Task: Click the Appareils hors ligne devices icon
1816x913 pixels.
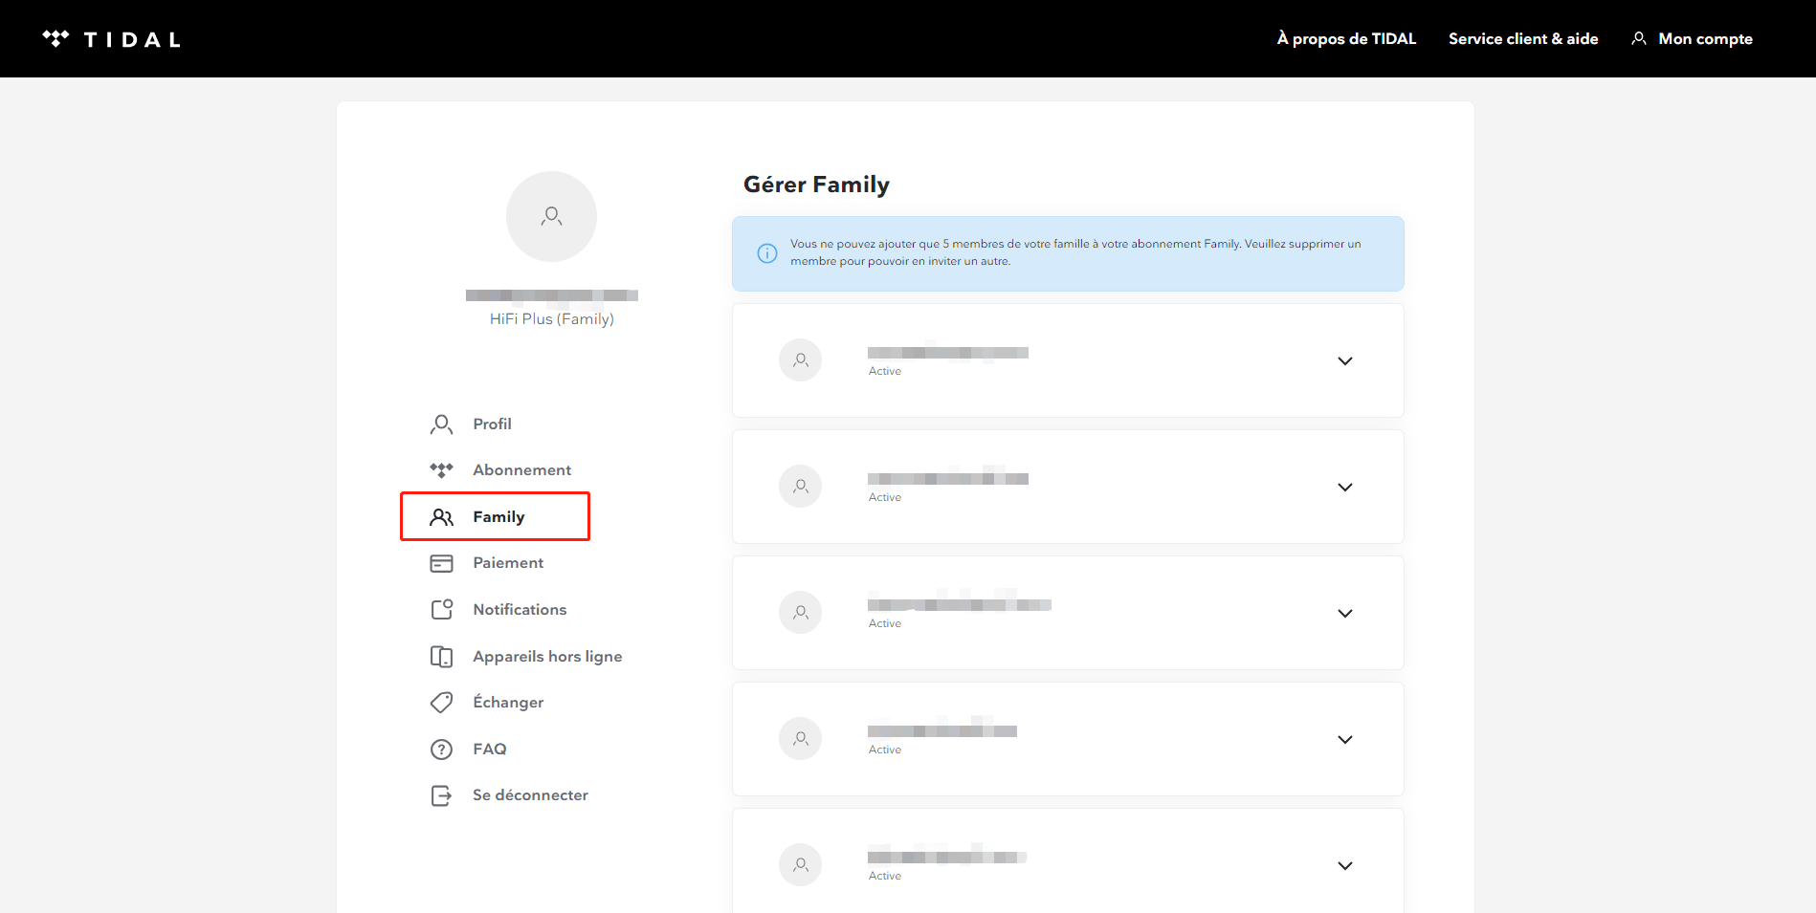Action: click(x=441, y=657)
